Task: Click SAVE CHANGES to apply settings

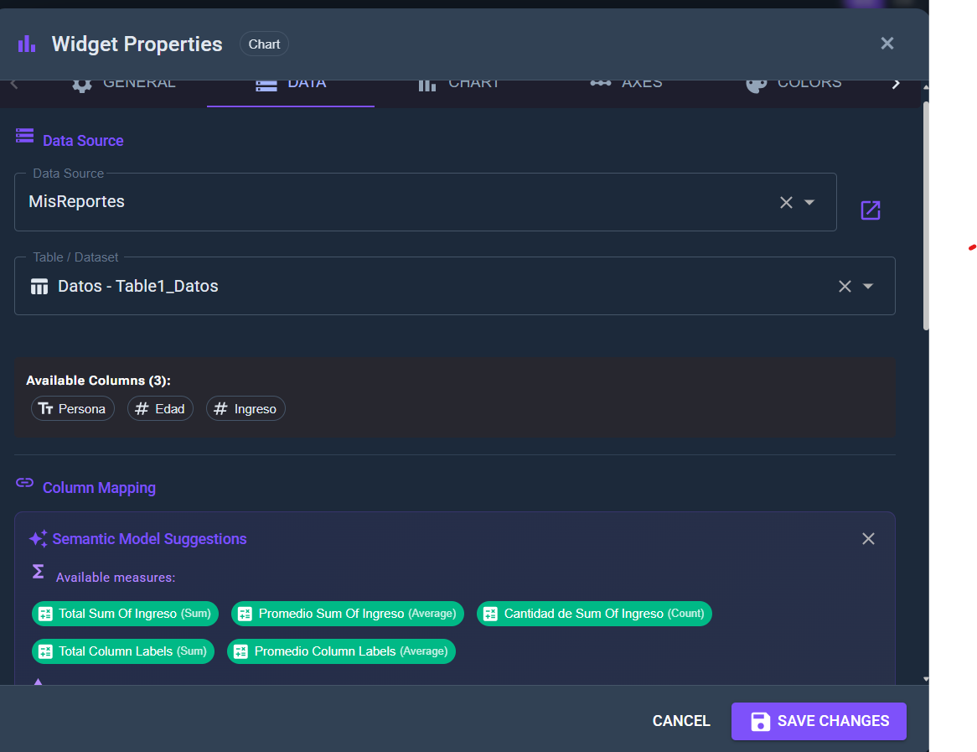Action: coord(819,721)
